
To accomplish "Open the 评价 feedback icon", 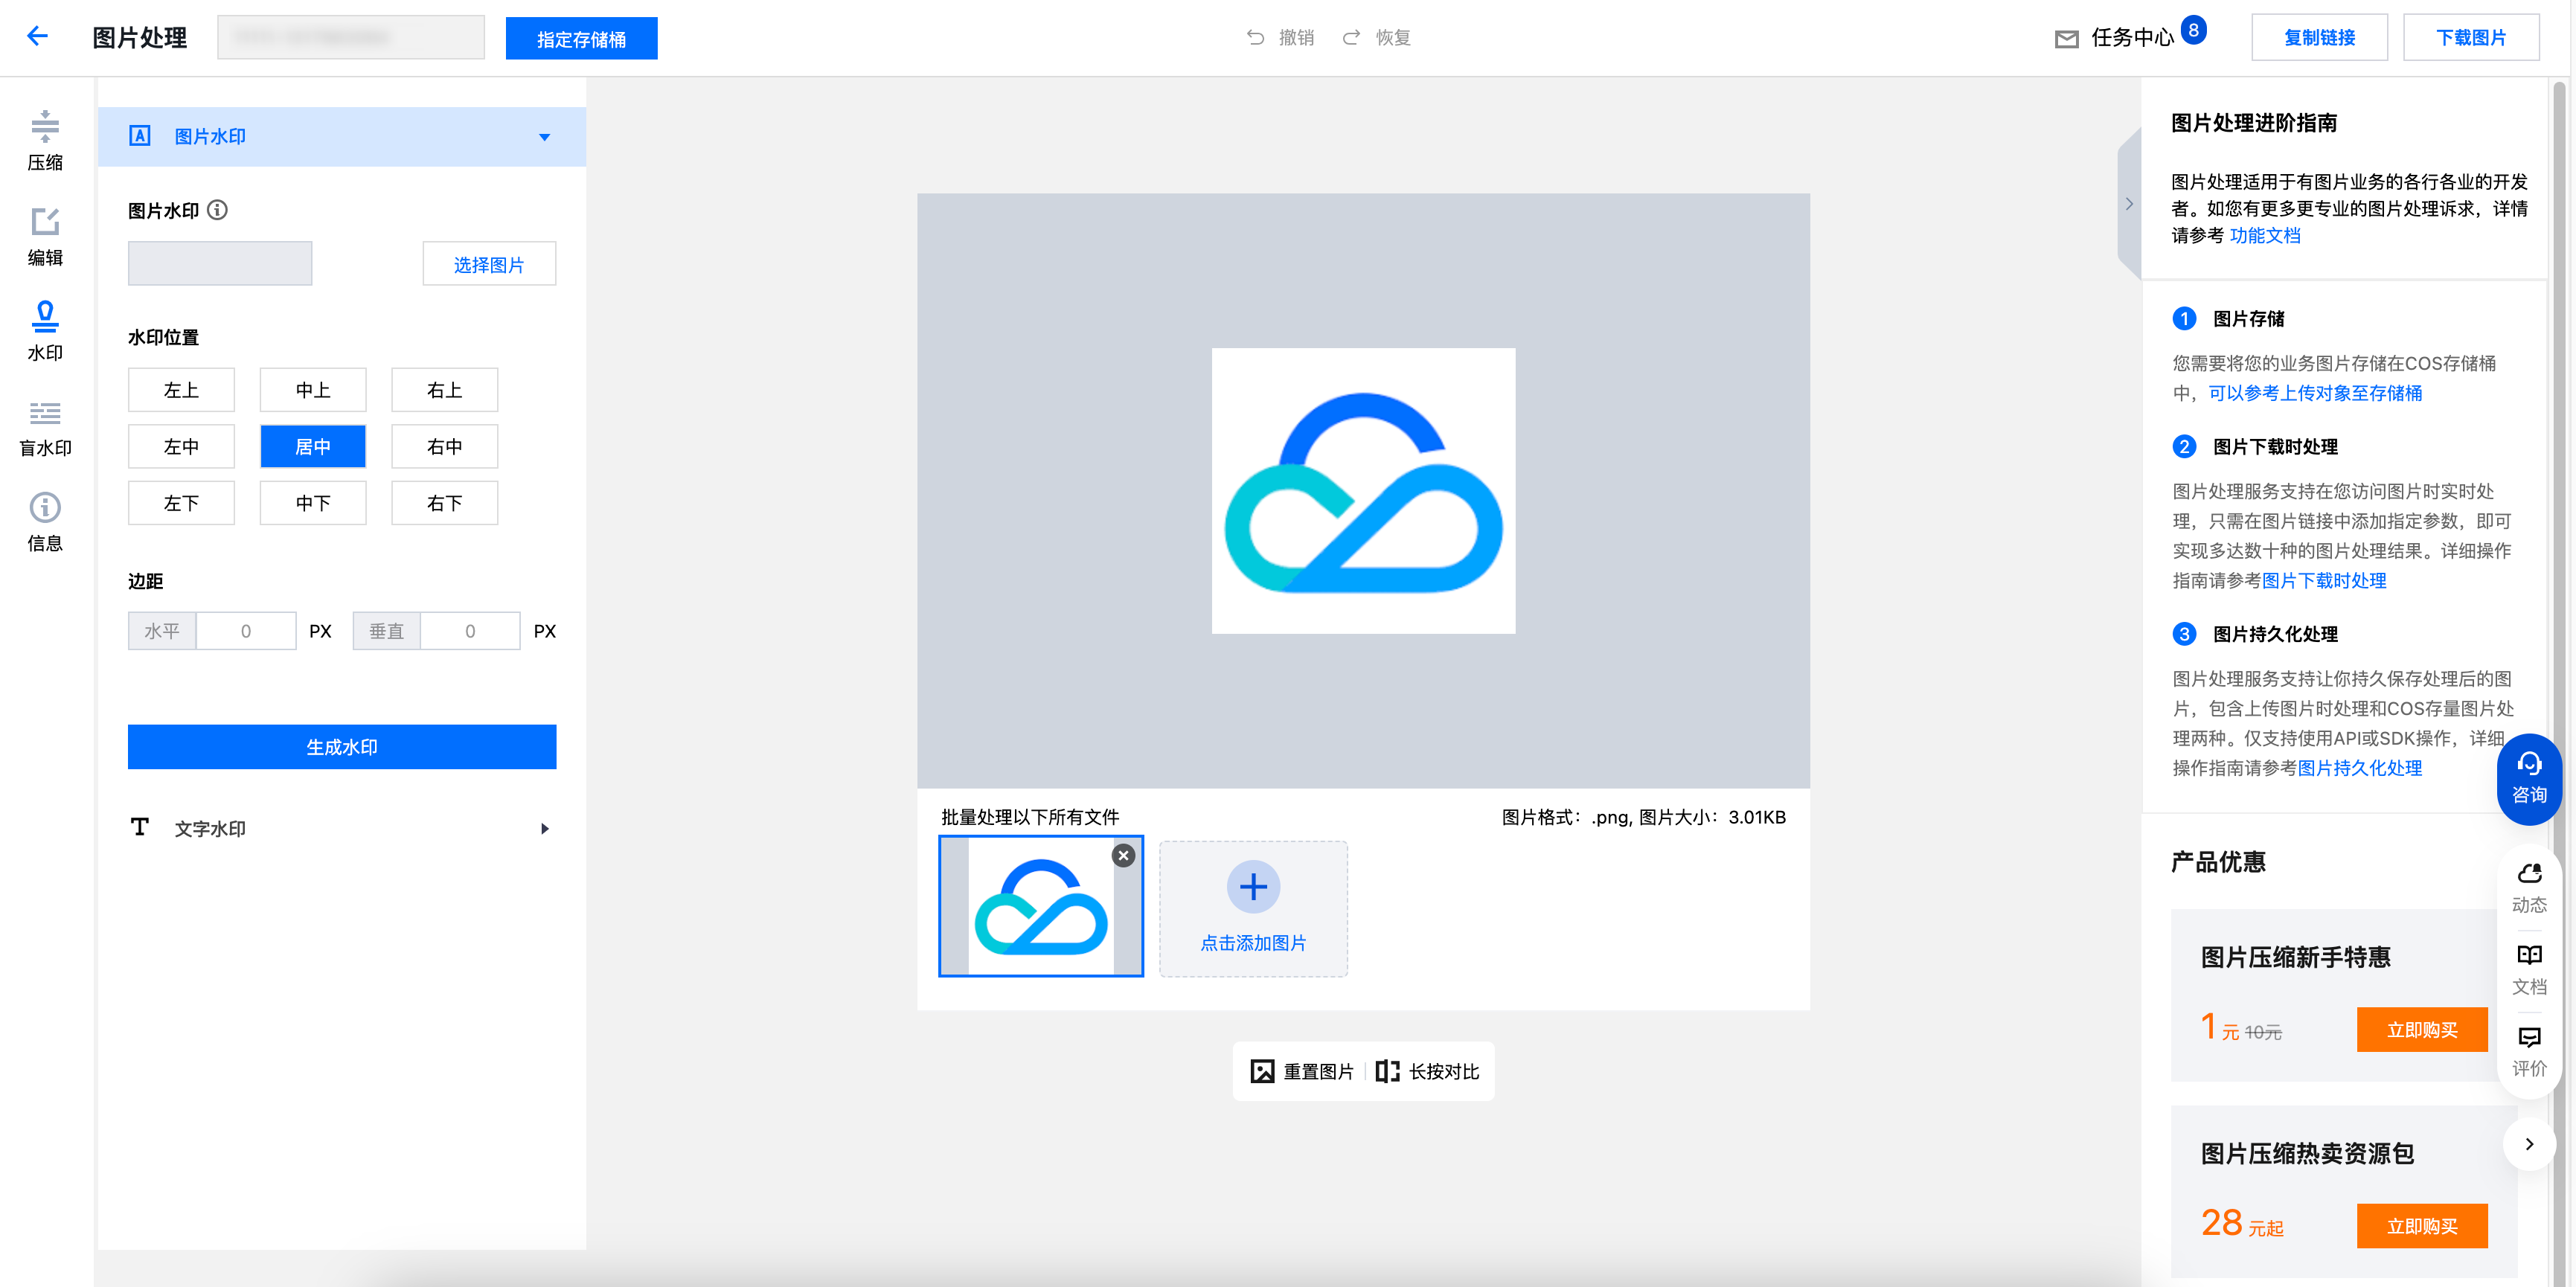I will (2529, 1037).
